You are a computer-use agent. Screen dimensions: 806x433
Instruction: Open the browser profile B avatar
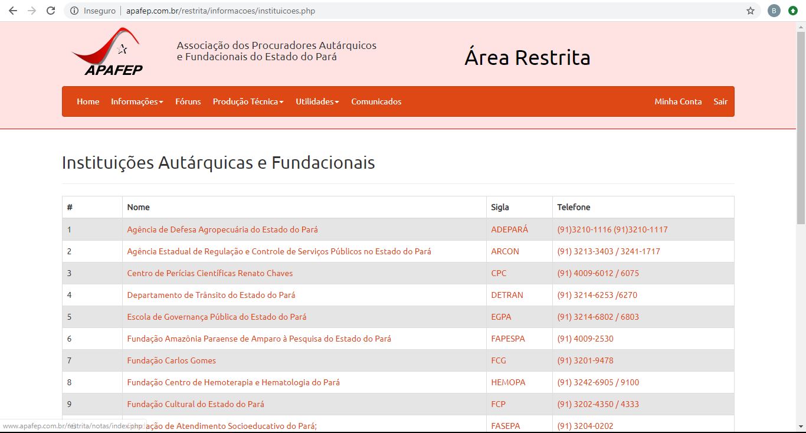click(774, 11)
